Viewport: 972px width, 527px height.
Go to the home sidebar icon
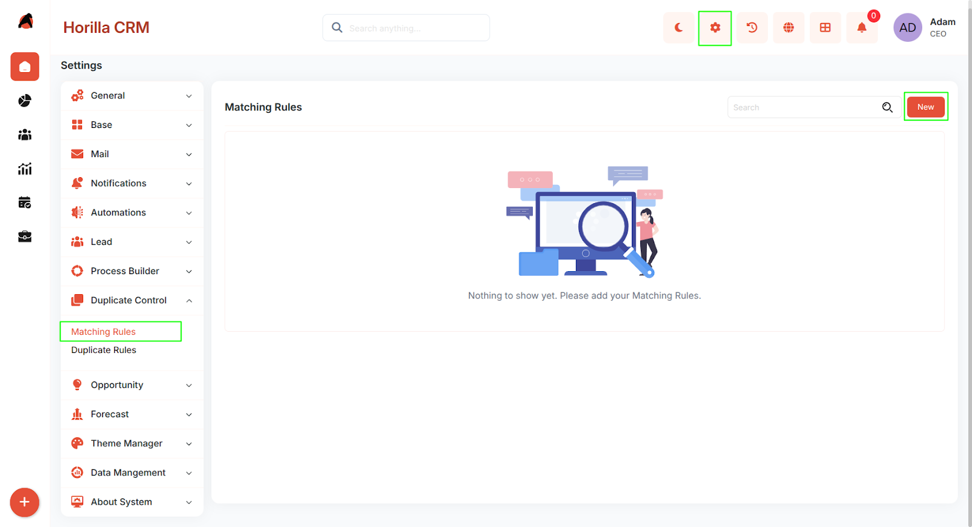click(x=25, y=67)
